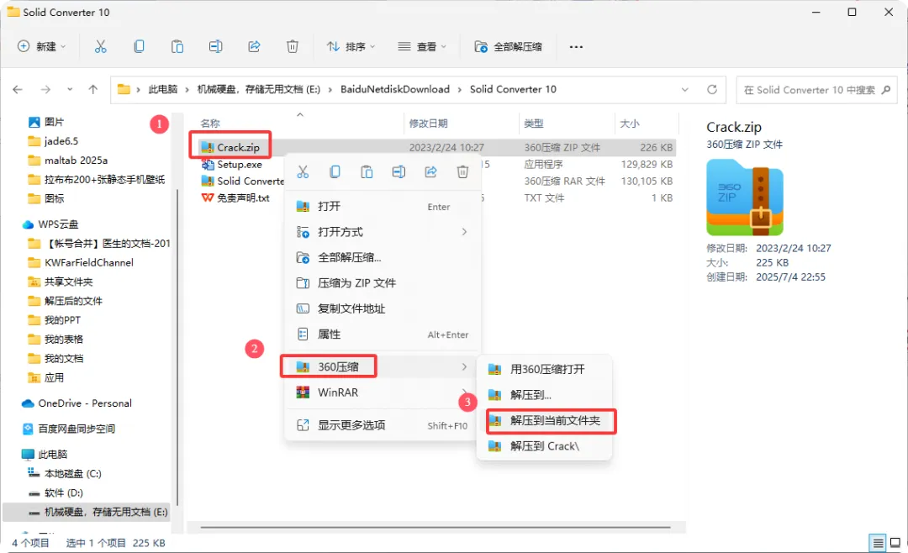
Task: Click BaiduNetdiskDownload in the breadcrumb
Action: 395,89
